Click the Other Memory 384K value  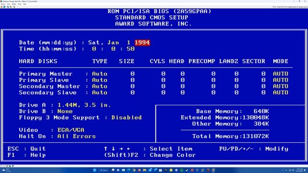pos(261,124)
